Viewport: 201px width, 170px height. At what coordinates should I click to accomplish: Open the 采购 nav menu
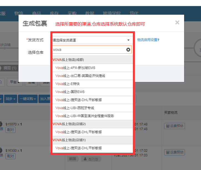pos(72,13)
